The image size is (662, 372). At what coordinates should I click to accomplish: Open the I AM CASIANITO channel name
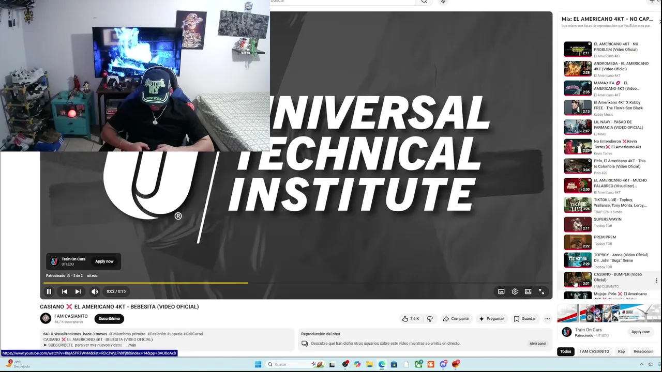(71, 316)
